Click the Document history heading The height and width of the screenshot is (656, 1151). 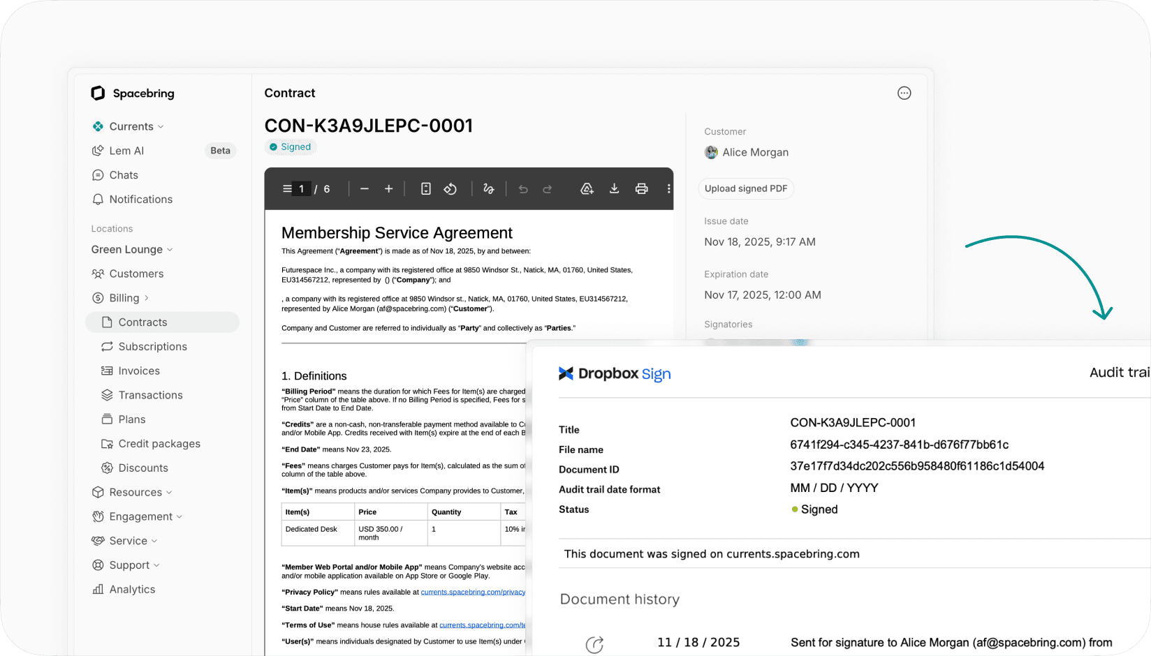coord(620,600)
